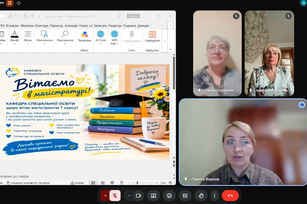Raise your hand in the meeting
This screenshot has width=307, height=204.
(x=201, y=195)
